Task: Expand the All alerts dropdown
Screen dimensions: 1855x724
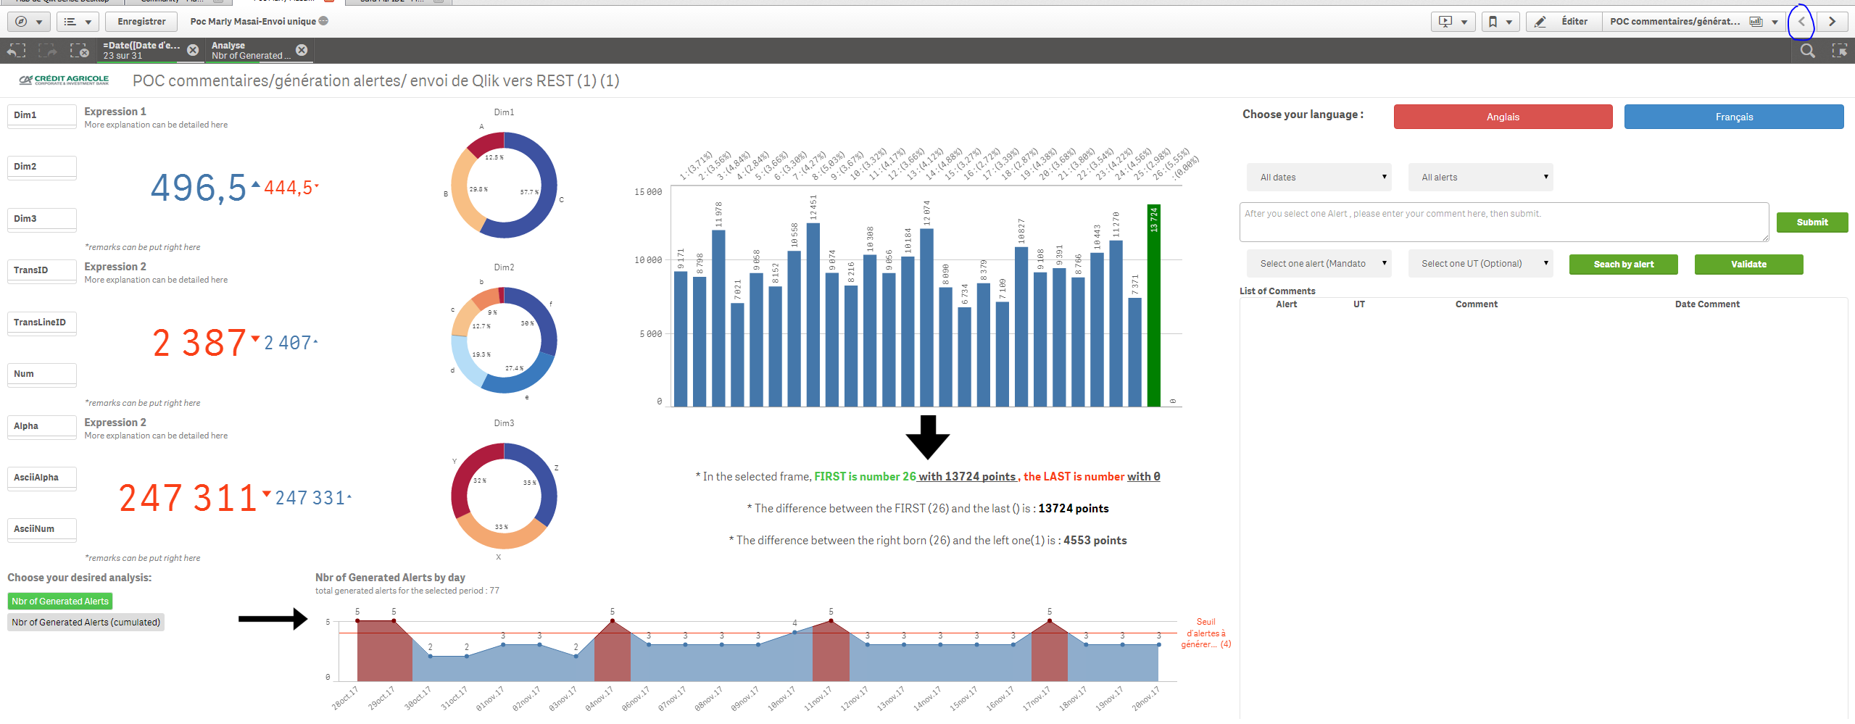Action: (x=1480, y=178)
